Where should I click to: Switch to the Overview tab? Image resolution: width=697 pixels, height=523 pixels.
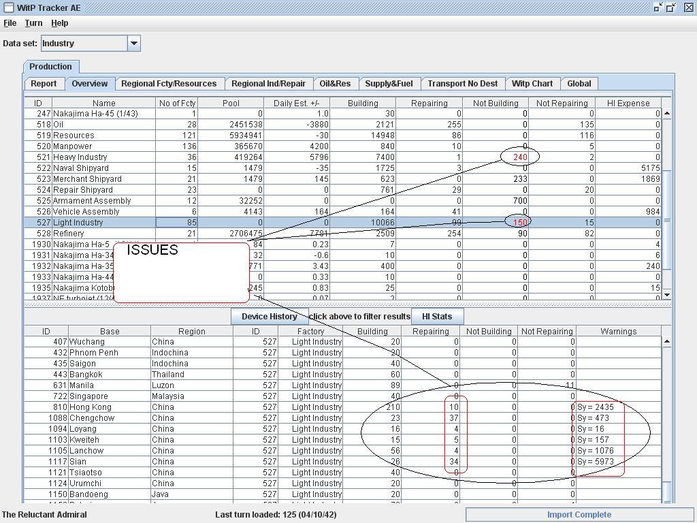coord(90,84)
